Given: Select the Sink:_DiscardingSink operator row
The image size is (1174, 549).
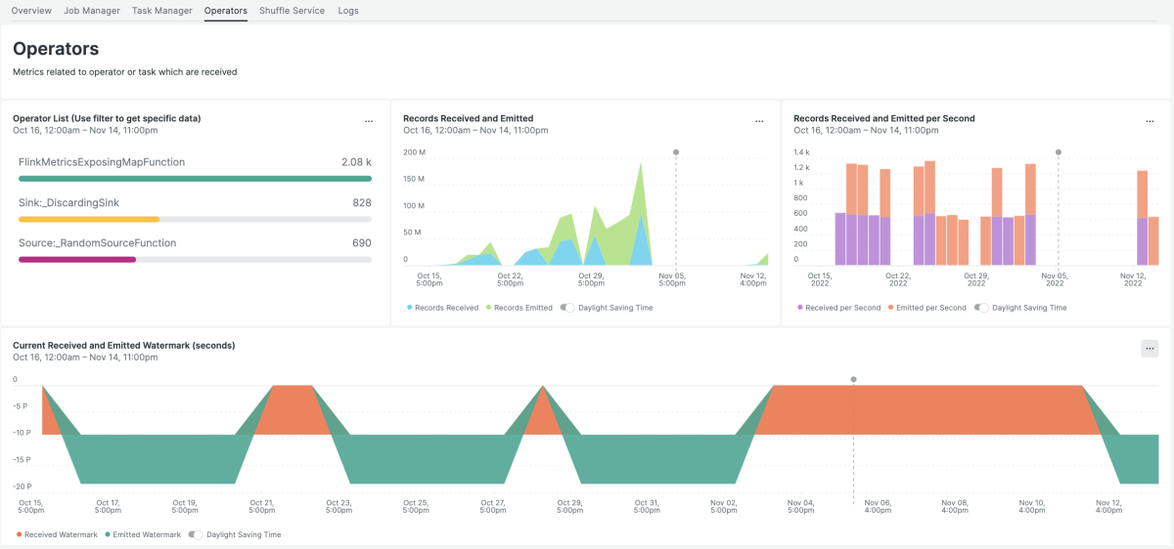Looking at the screenshot, I should tap(68, 202).
